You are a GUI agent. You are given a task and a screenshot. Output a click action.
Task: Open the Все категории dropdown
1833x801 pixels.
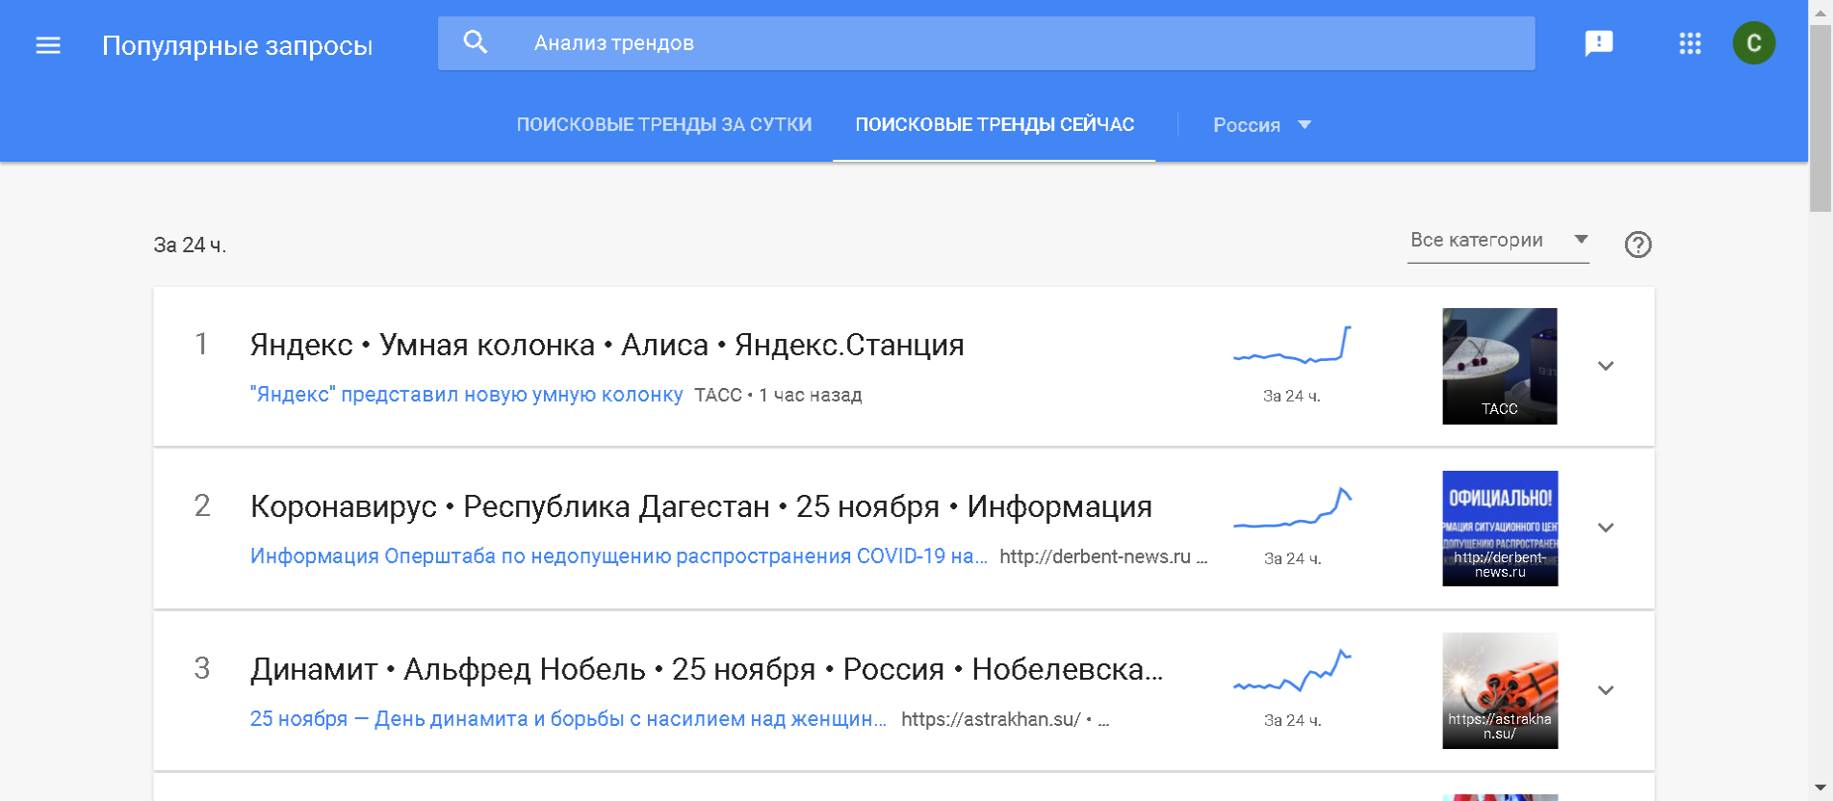pos(1497,241)
